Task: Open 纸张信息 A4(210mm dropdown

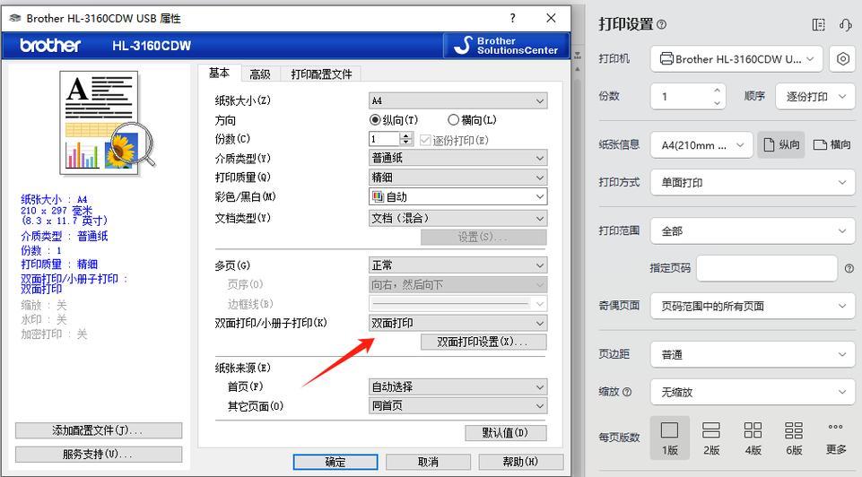Action: tap(701, 145)
